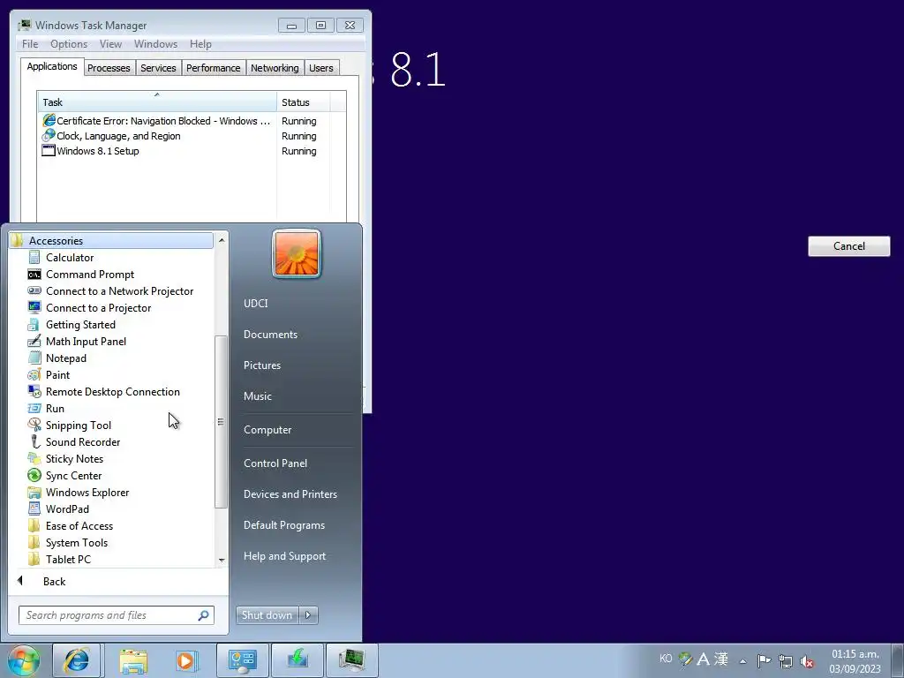904x678 pixels.
Task: Open Windows Media Player taskbar icon
Action: (x=186, y=660)
